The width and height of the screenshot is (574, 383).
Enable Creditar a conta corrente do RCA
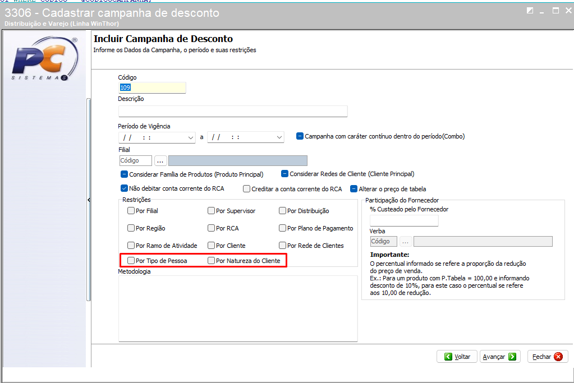tap(246, 189)
